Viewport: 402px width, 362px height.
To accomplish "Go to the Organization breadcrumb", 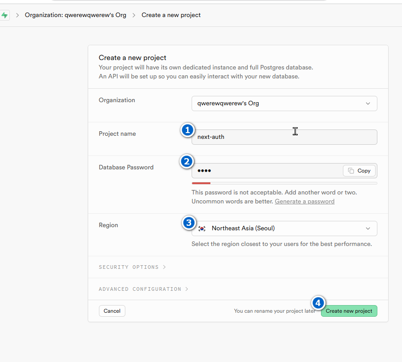I will (x=75, y=15).
